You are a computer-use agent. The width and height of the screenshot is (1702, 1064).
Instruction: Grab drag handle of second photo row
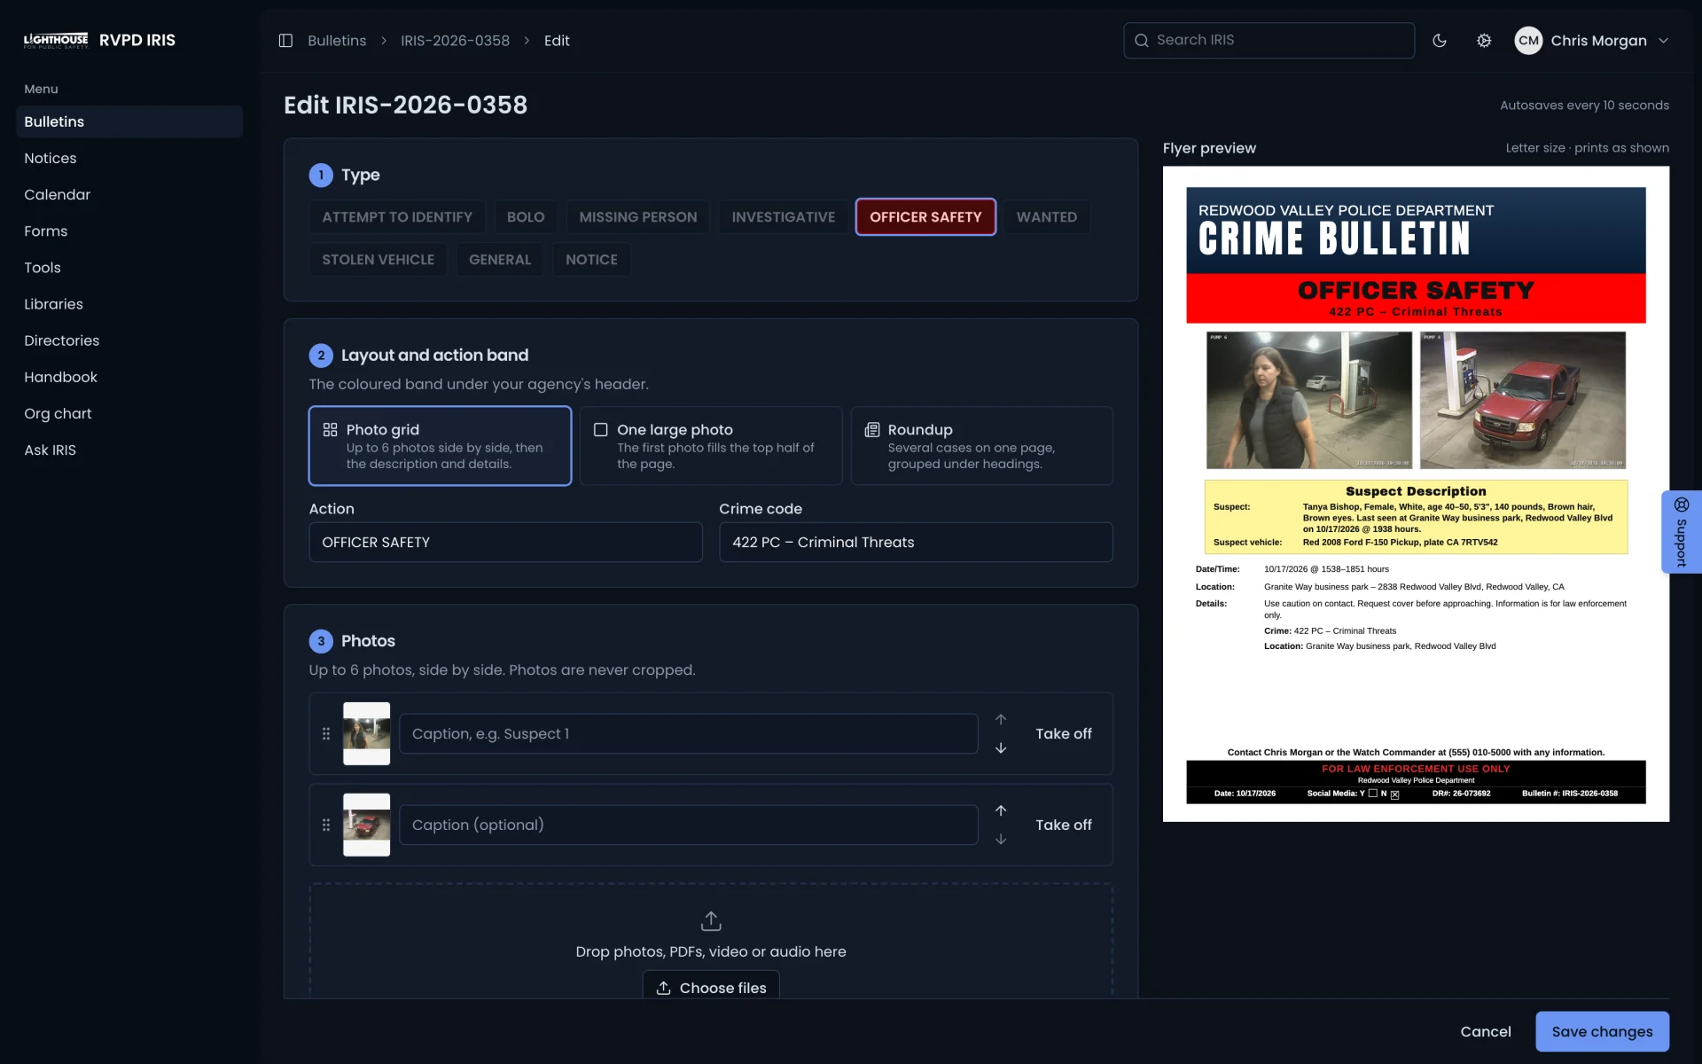pyautogui.click(x=326, y=825)
